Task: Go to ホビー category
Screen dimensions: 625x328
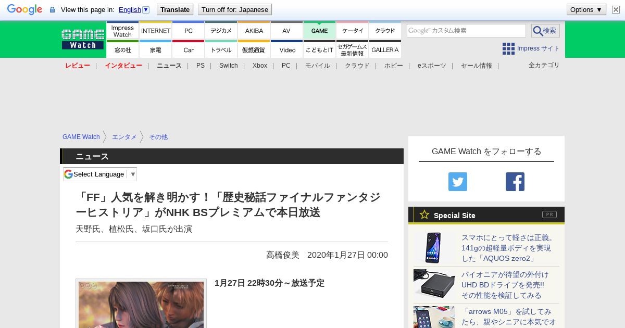Action: pyautogui.click(x=394, y=66)
